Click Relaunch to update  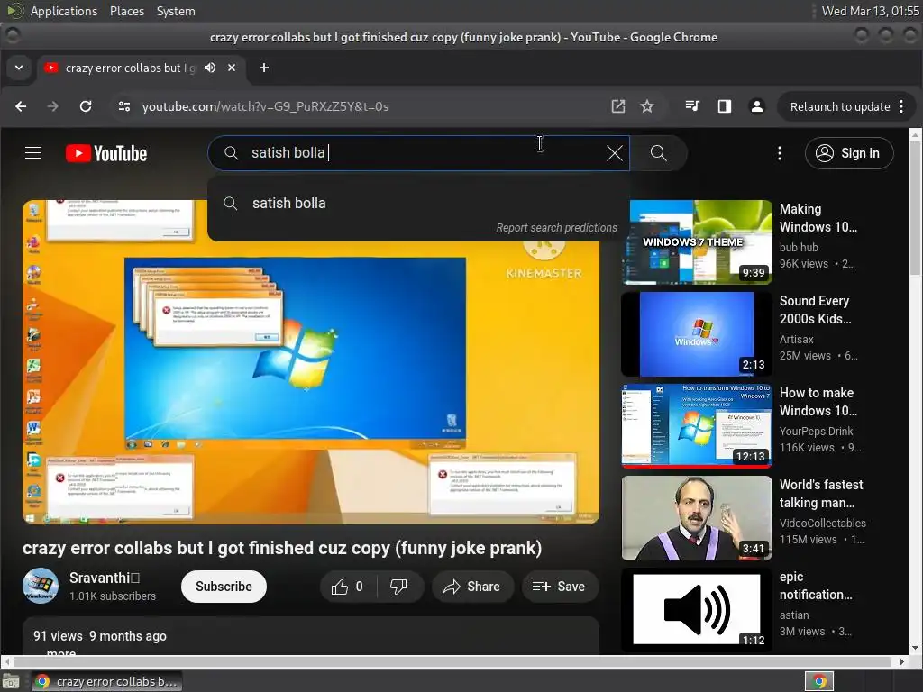point(840,106)
